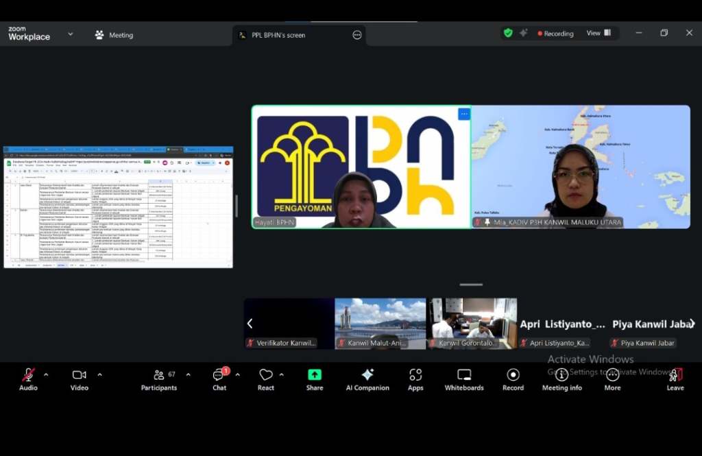Image resolution: width=702 pixels, height=456 pixels.
Task: Open the Zoom Workplace dropdown arrow
Action: (x=70, y=34)
